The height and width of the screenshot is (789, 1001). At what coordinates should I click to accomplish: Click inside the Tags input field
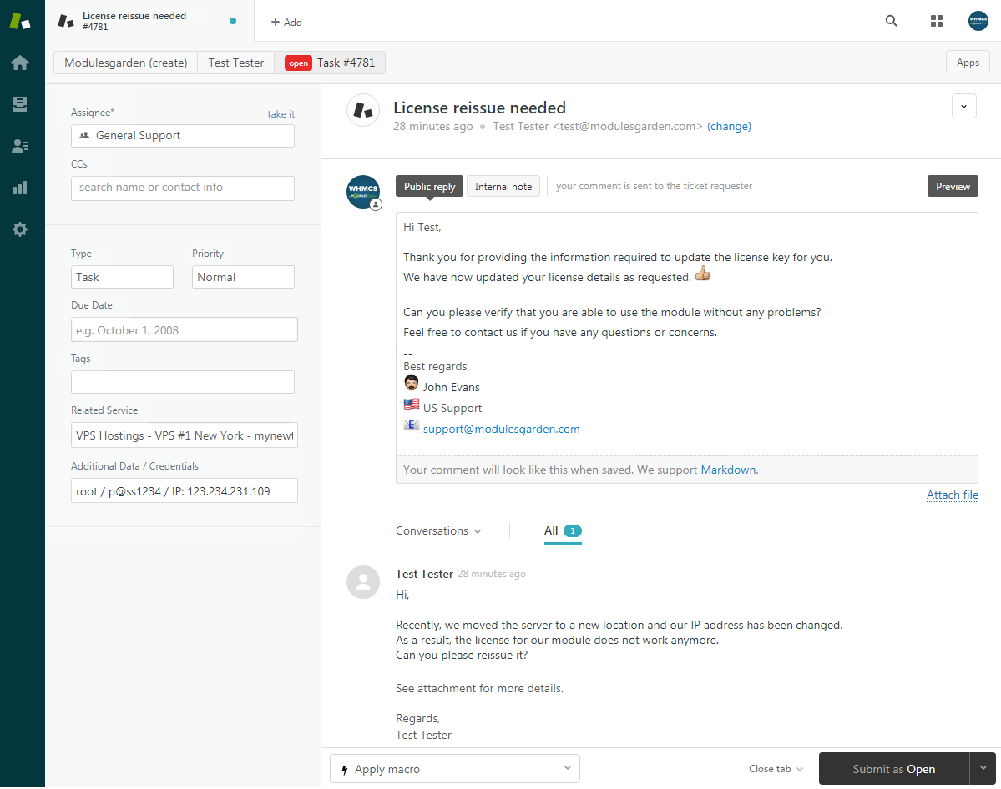click(182, 381)
